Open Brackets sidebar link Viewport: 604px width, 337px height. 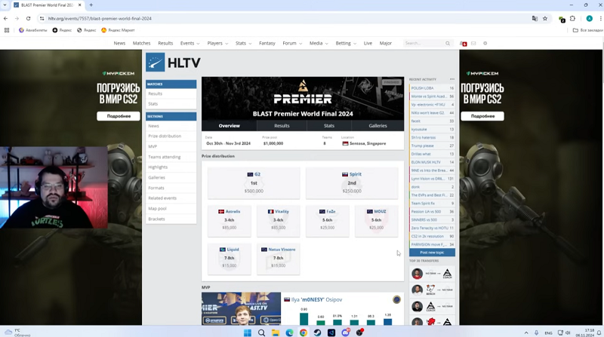click(x=171, y=219)
